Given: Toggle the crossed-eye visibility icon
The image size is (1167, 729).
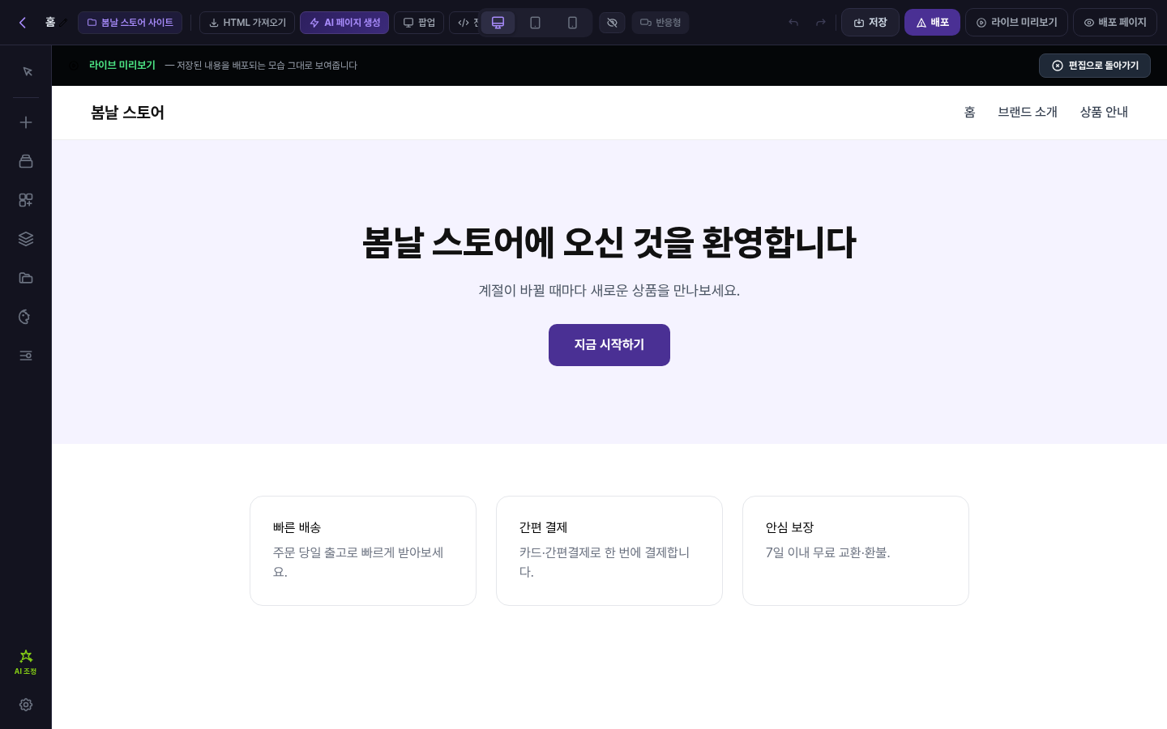Looking at the screenshot, I should 612,23.
